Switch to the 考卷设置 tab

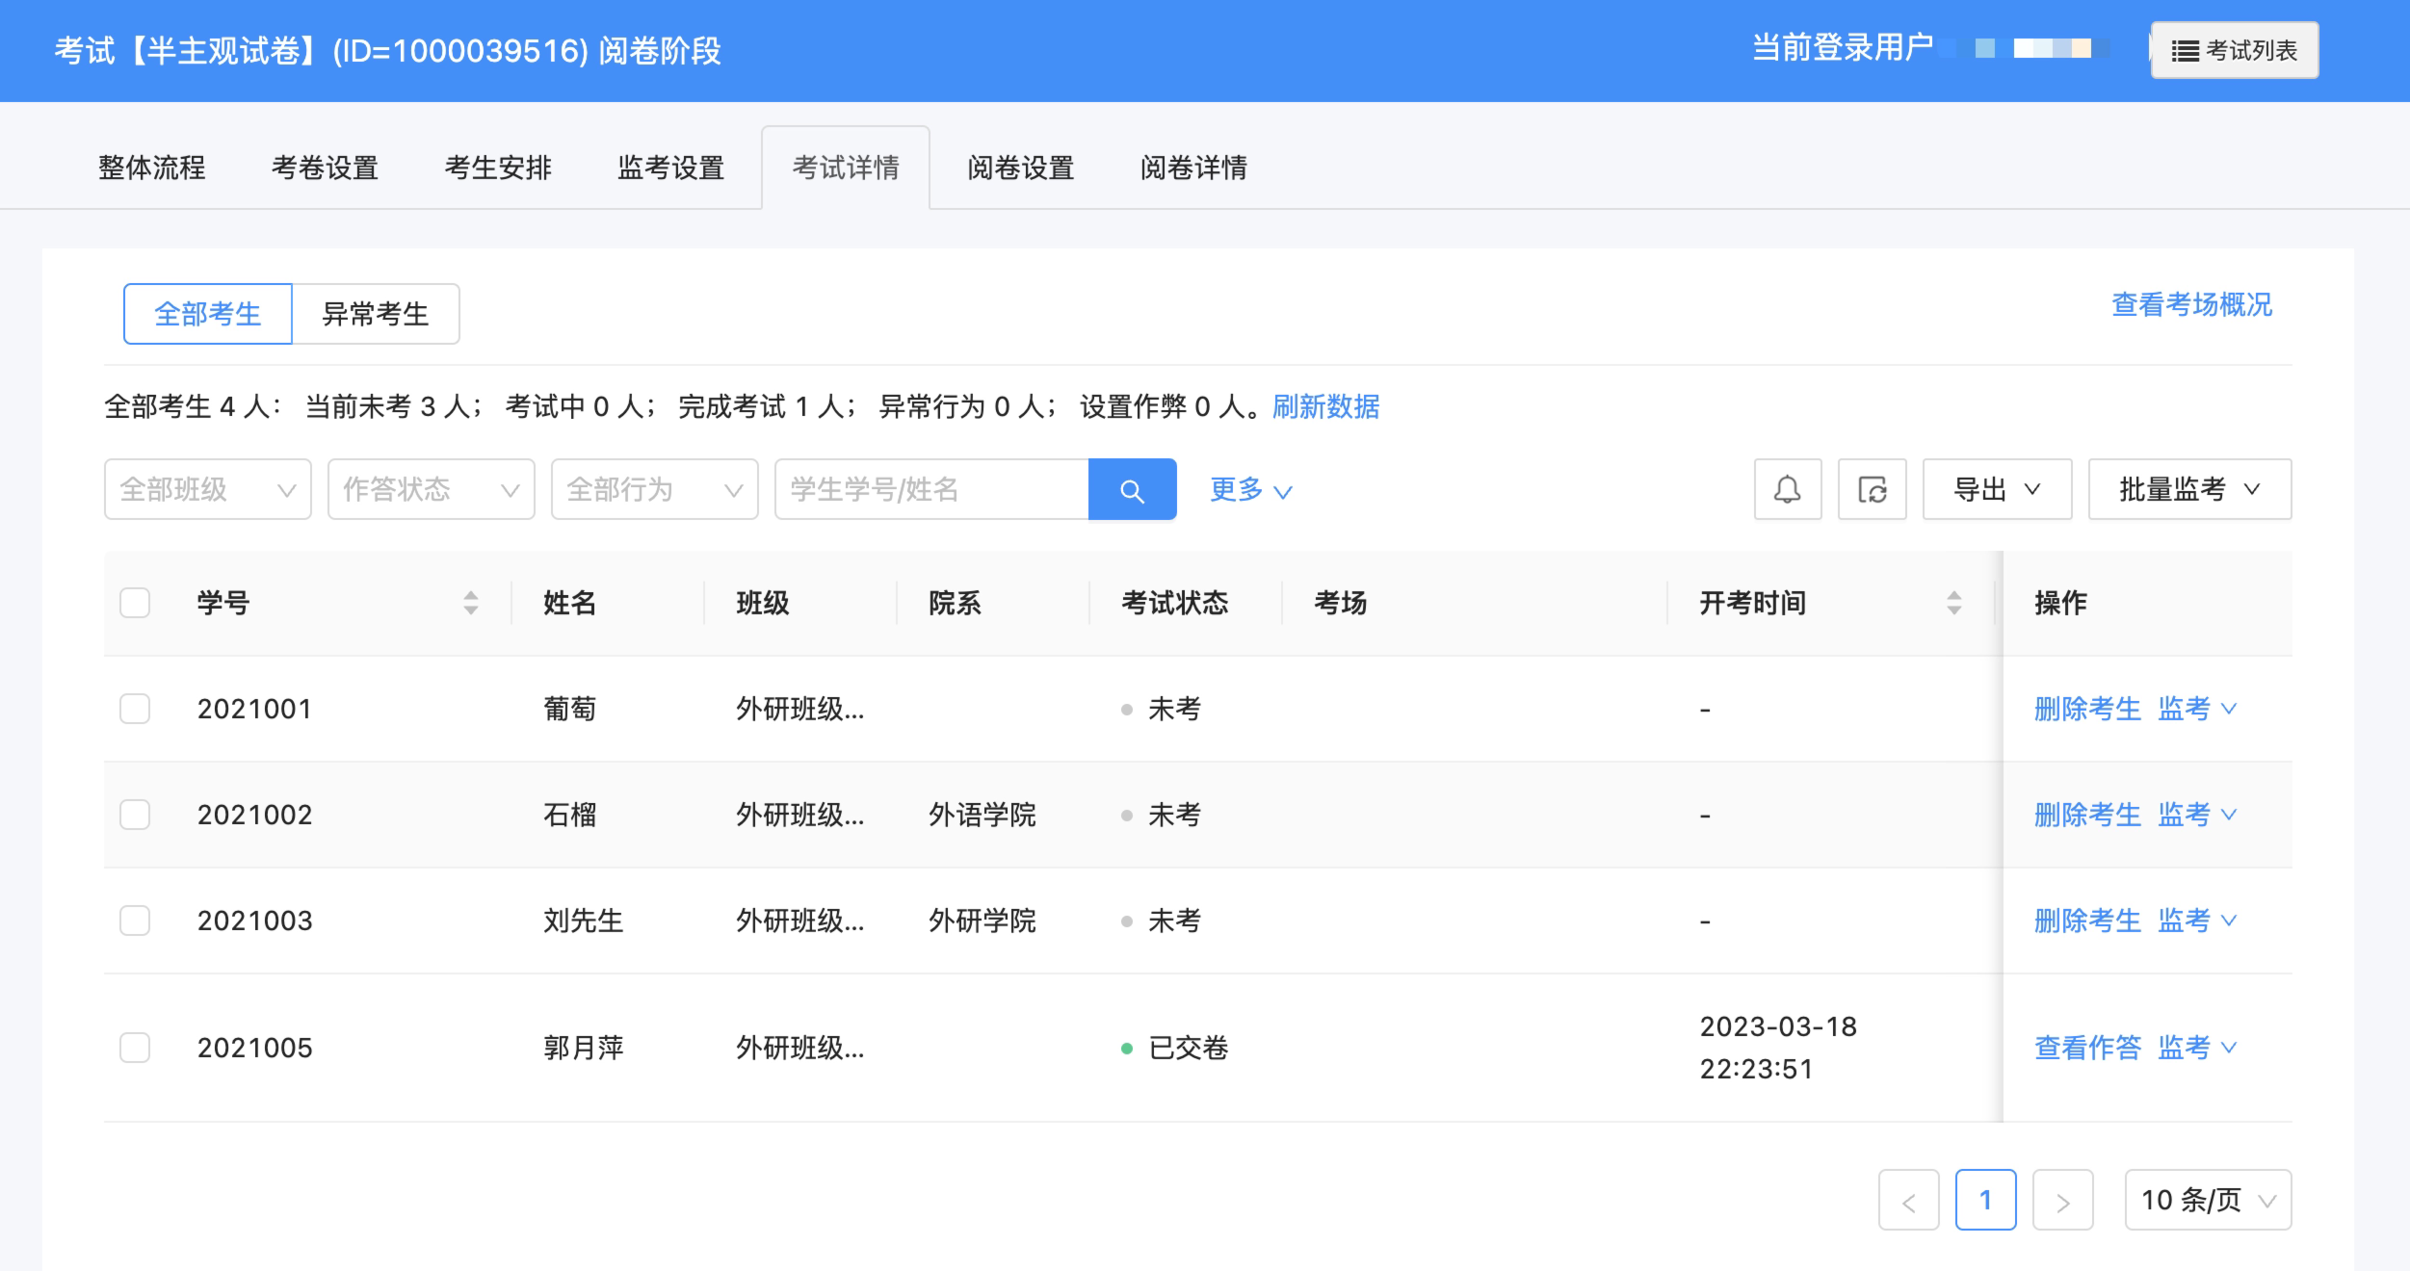pos(325,168)
